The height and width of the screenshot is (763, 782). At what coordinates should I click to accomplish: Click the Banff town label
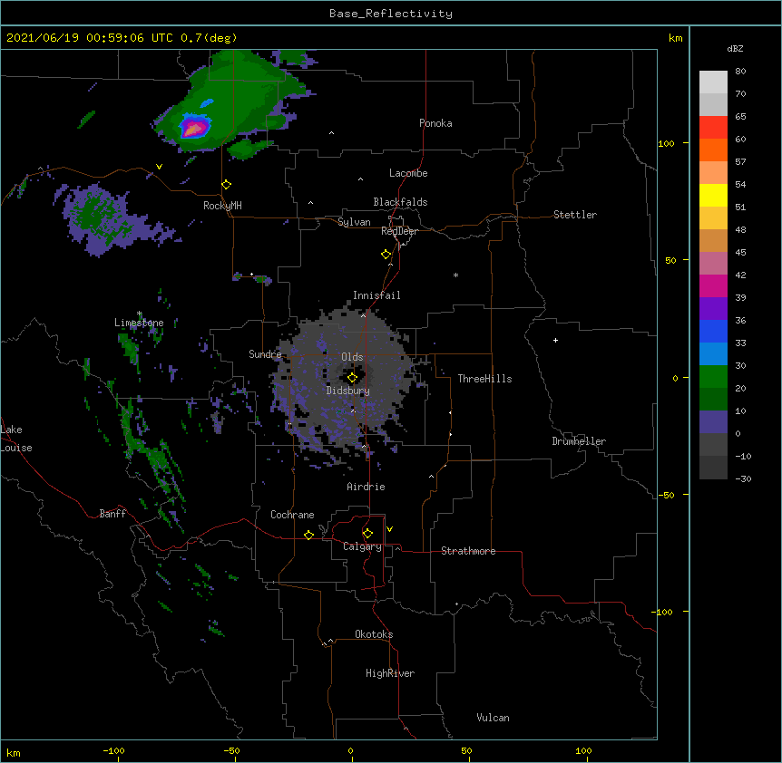click(x=112, y=514)
